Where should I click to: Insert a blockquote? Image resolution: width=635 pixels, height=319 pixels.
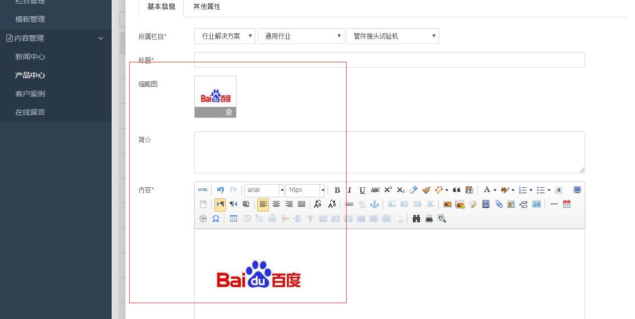click(456, 190)
